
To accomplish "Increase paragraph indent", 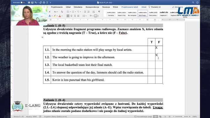I will (x=88, y=12).
